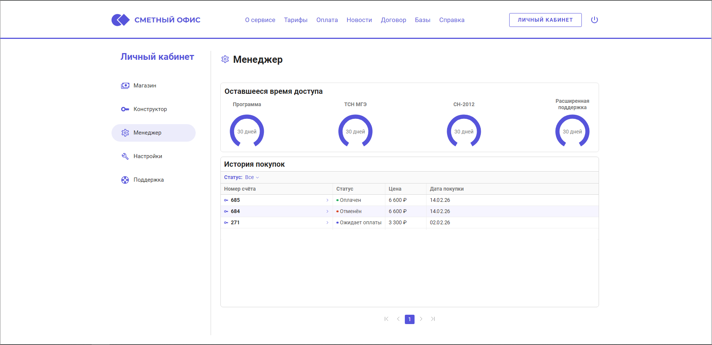This screenshot has width=712, height=345.
Task: Expand invoice 685 row chevron
Action: (327, 200)
